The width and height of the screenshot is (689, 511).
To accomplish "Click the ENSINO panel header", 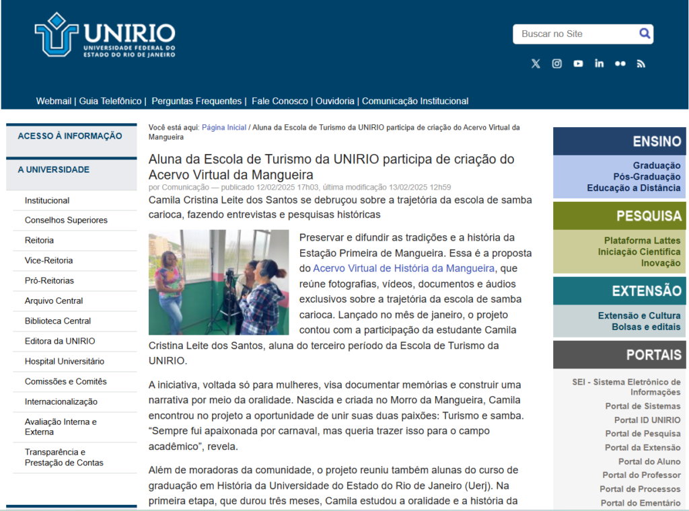I will 619,141.
